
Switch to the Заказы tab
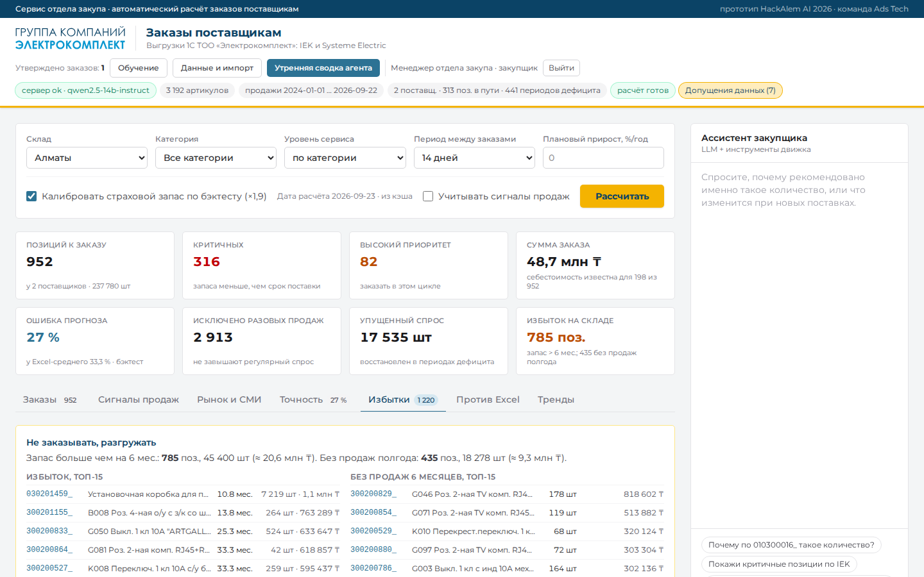tap(50, 400)
